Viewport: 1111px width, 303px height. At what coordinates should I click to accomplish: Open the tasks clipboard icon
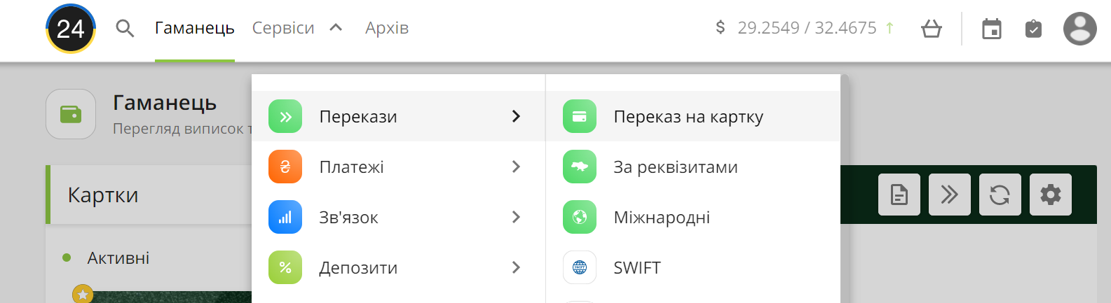[x=1033, y=29]
